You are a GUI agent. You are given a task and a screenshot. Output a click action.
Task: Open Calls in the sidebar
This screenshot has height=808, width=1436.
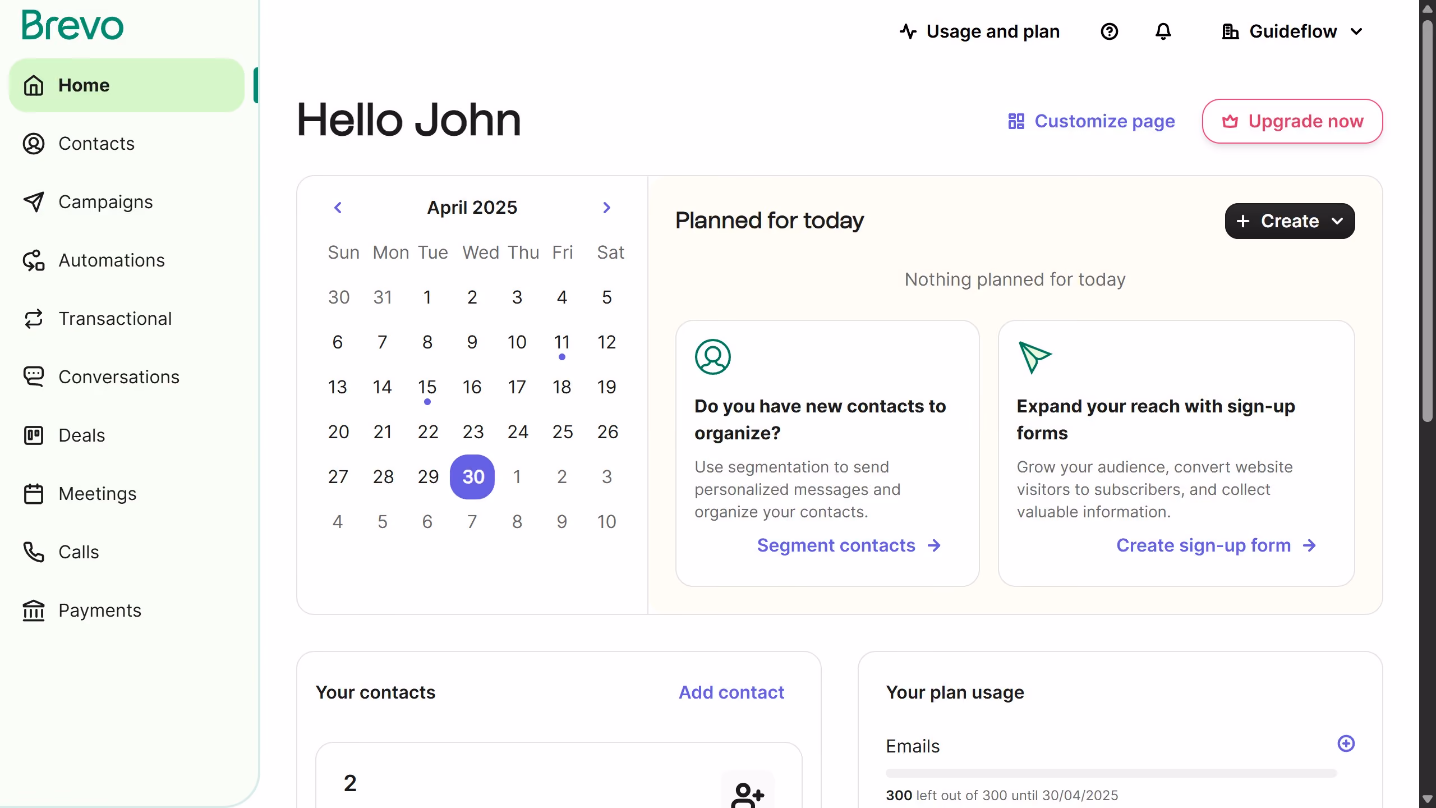[x=127, y=552]
